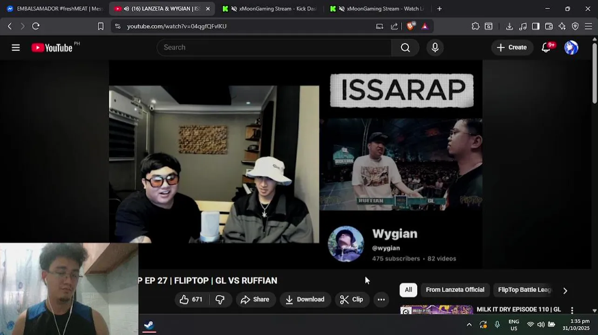Switch to xMoonGaming Stream Watch Live tab

(377, 8)
